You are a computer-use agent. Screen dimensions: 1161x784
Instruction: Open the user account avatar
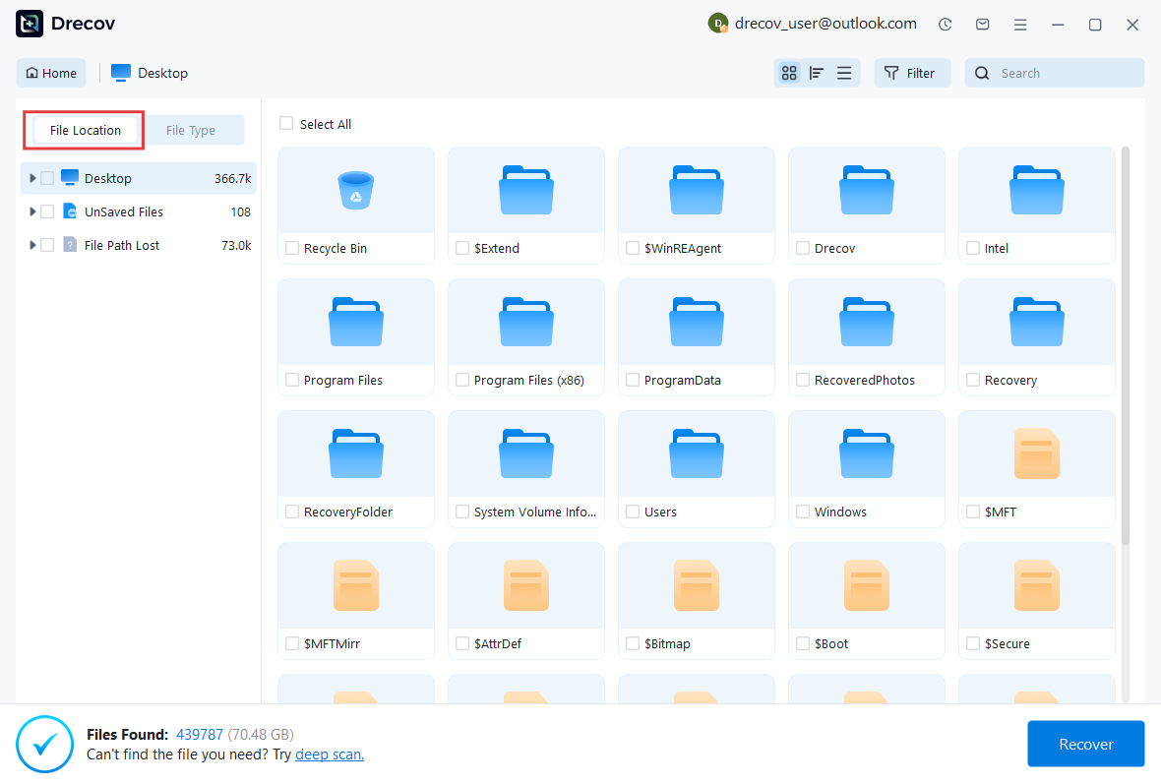coord(717,23)
